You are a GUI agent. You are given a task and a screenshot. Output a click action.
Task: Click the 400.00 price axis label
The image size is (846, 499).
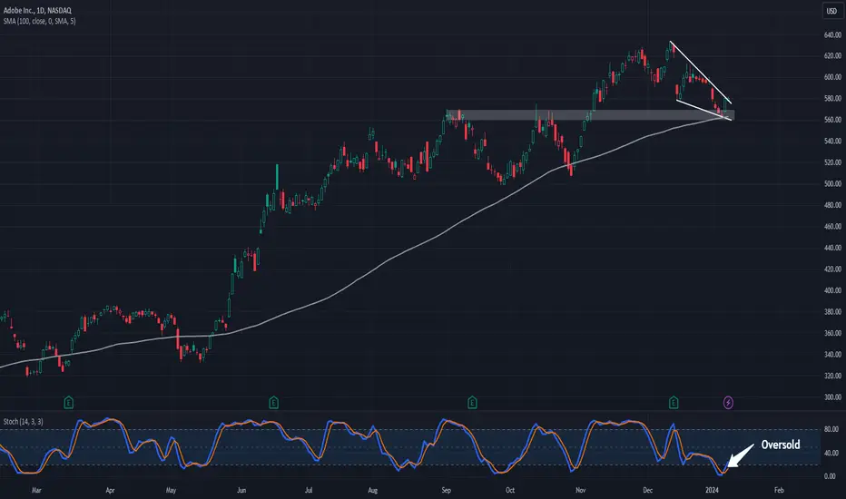point(832,290)
